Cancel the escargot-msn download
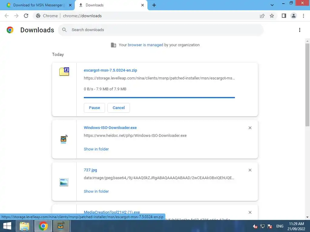310x232 pixels. [119, 108]
